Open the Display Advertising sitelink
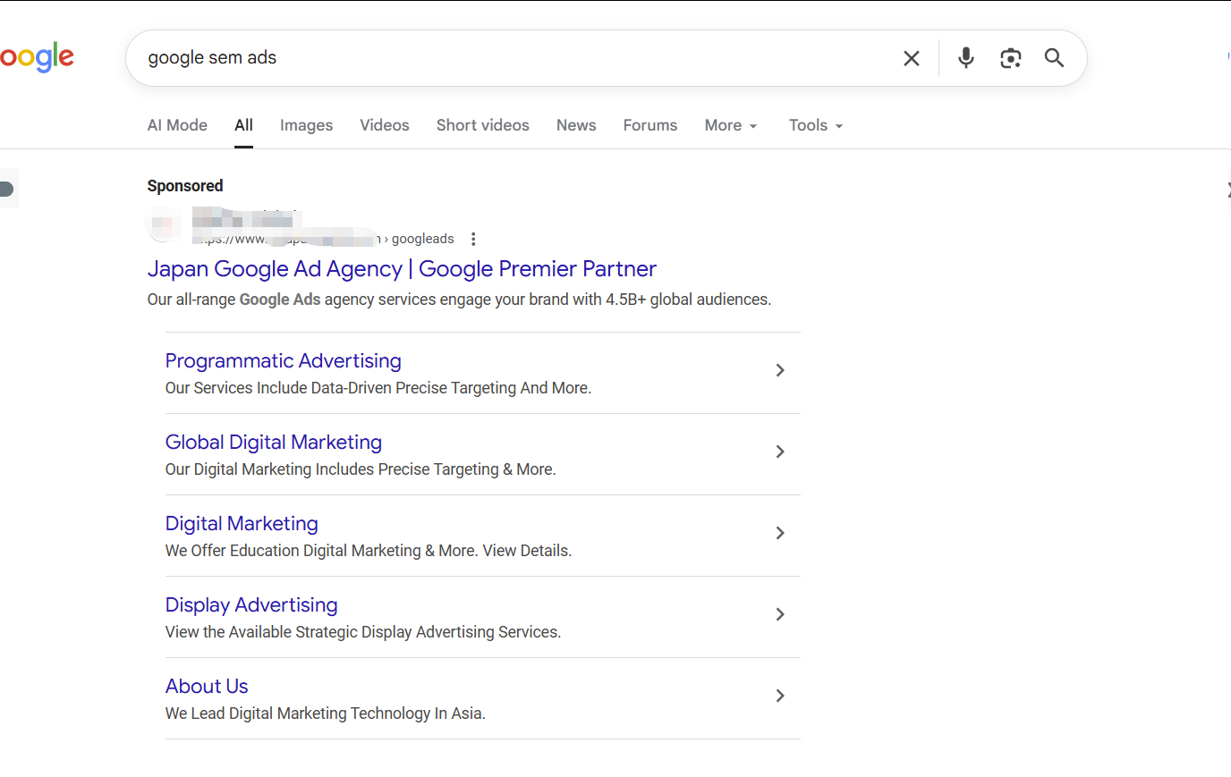 pyautogui.click(x=250, y=604)
